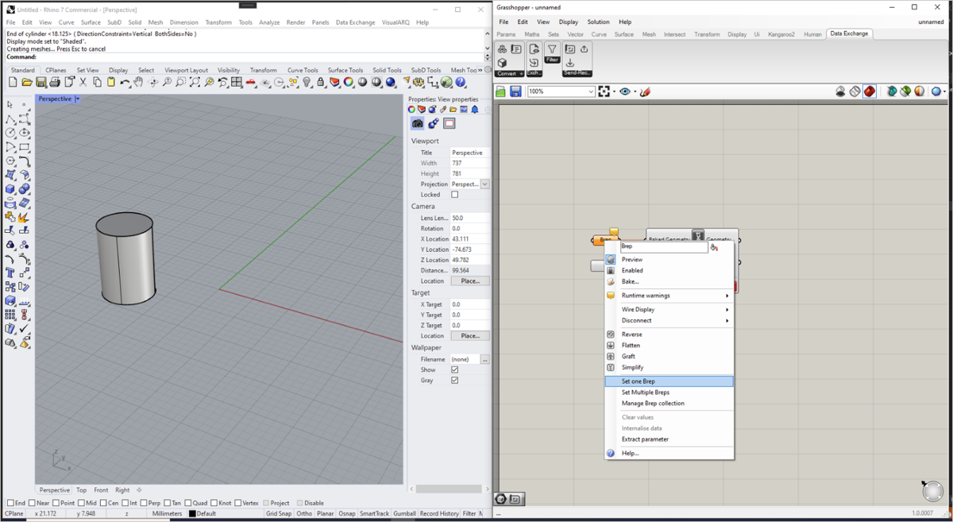Image resolution: width=953 pixels, height=522 pixels.
Task: Toggle Record History in Rhino status bar
Action: [439, 514]
